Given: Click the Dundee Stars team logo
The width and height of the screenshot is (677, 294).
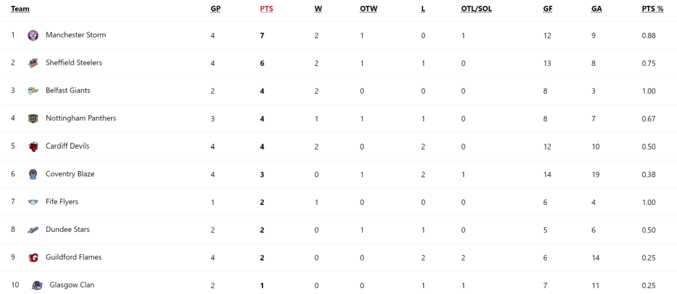Looking at the screenshot, I should tap(33, 230).
